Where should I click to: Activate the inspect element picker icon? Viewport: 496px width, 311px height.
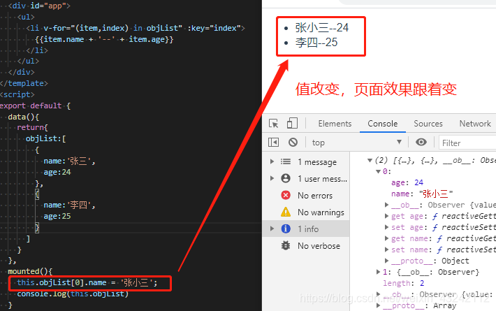pos(274,124)
